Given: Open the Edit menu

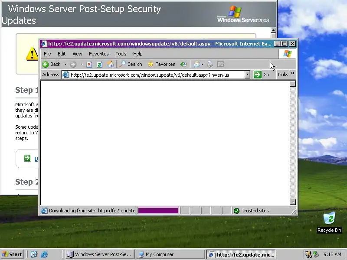Looking at the screenshot, I should (62, 54).
